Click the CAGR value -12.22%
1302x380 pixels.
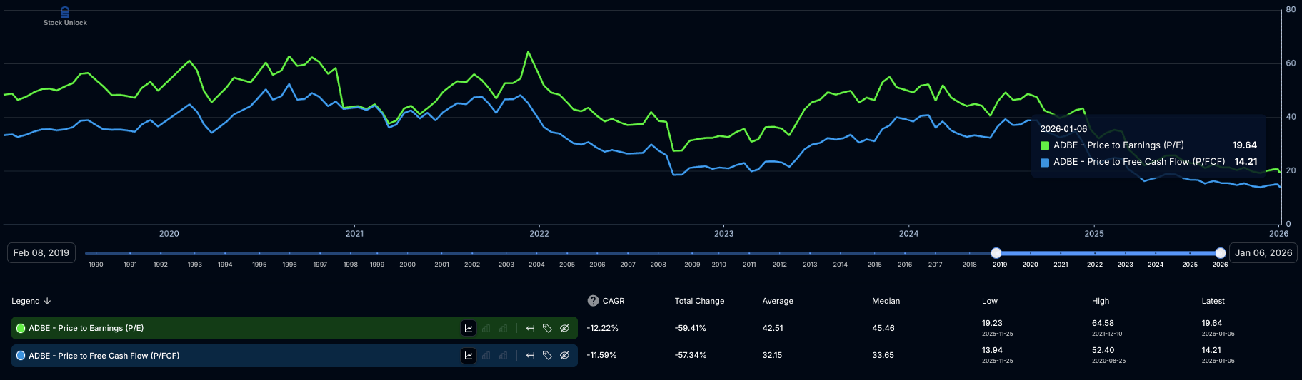602,328
